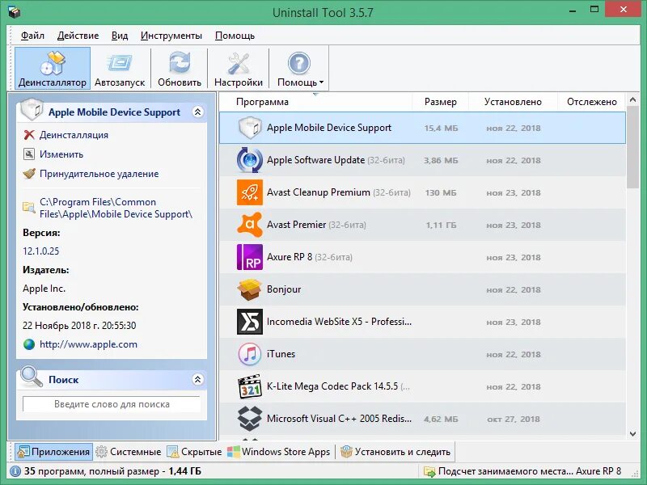Select the Axure RP 8 icon
The width and height of the screenshot is (647, 485).
click(250, 257)
